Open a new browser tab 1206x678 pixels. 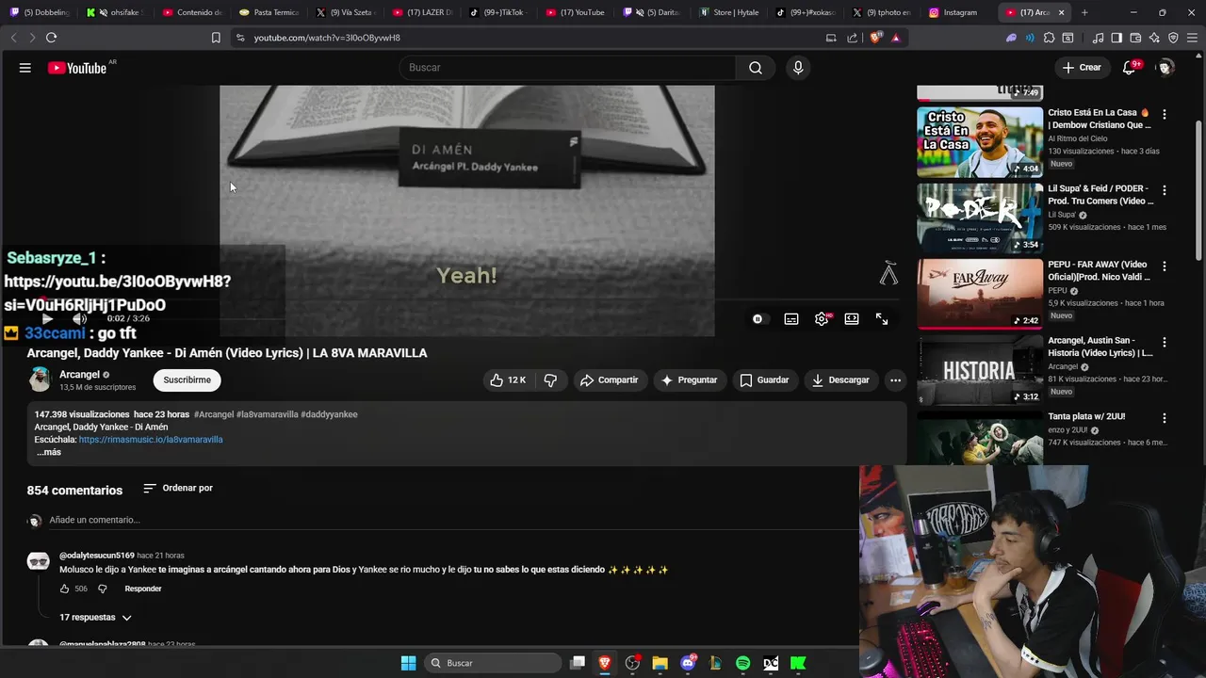click(x=1084, y=12)
